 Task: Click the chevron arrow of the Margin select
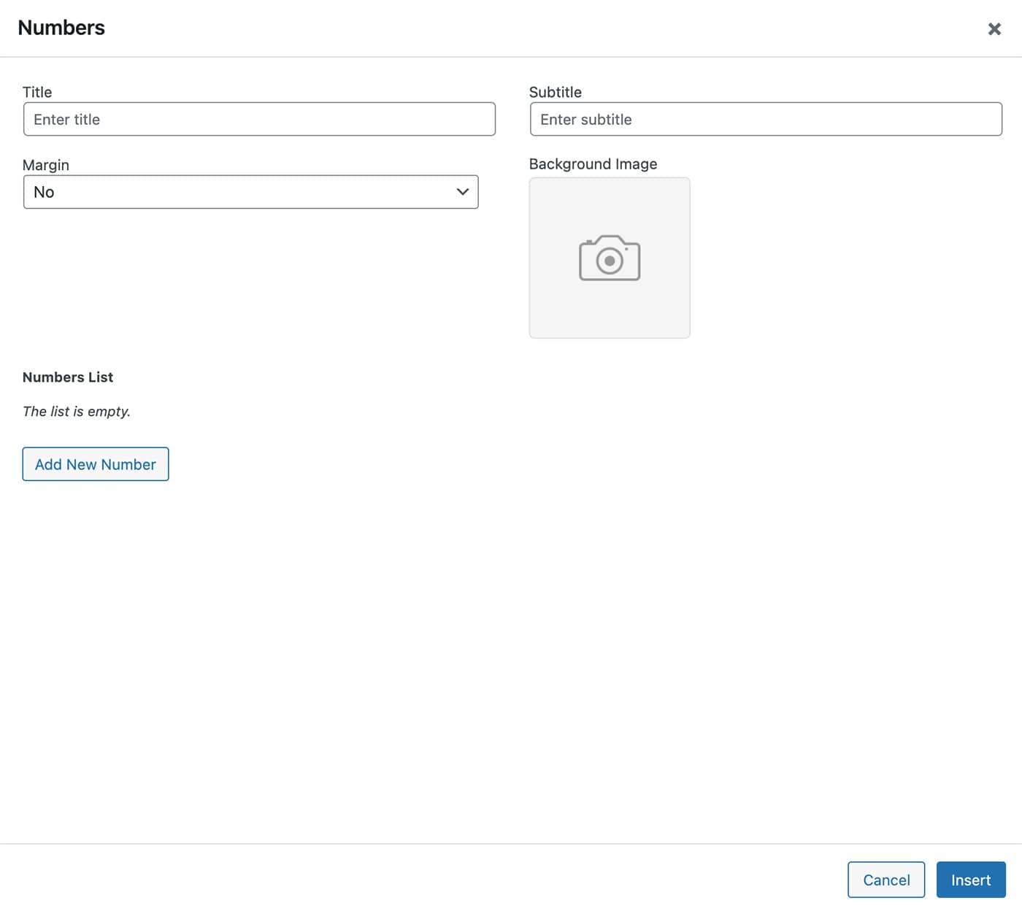click(462, 192)
